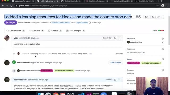Click hacktoberfest-accepted label in timeline event
Viewport: 170px width, 95px height.
click(64, 71)
